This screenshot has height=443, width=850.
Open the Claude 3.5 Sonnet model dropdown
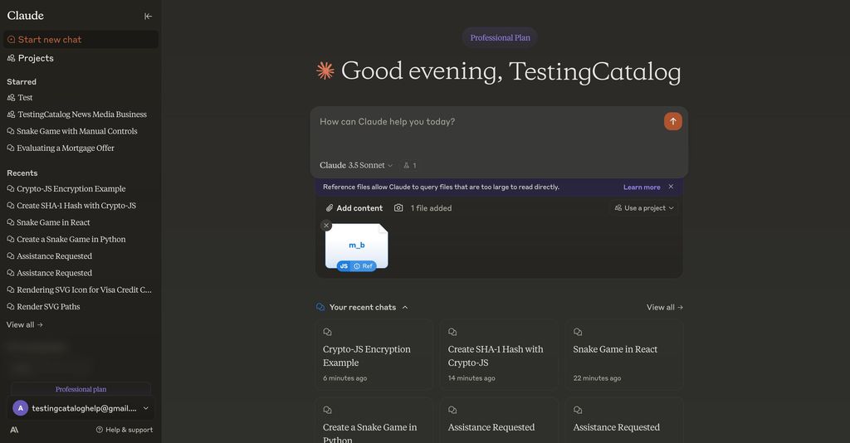356,165
